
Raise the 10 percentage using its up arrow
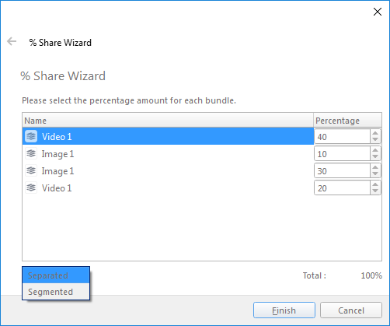375,150
